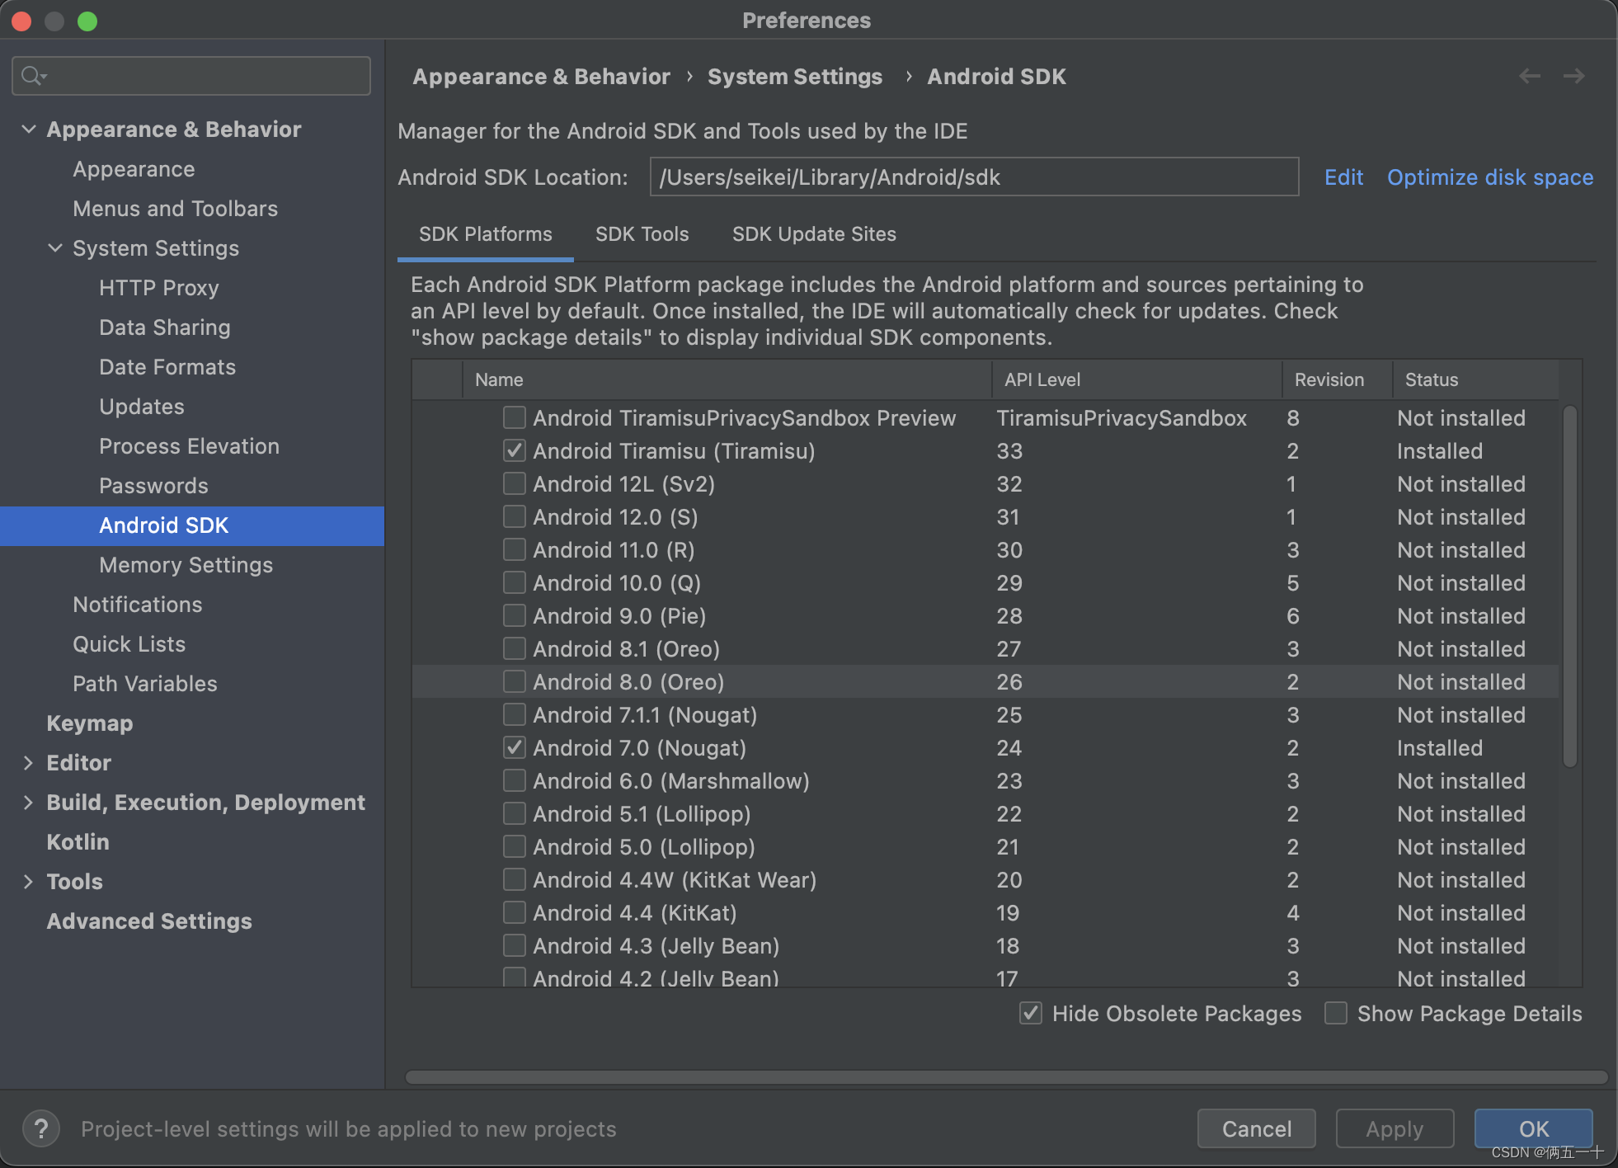Click Android SDK Location path field
The width and height of the screenshot is (1618, 1168).
tap(974, 177)
